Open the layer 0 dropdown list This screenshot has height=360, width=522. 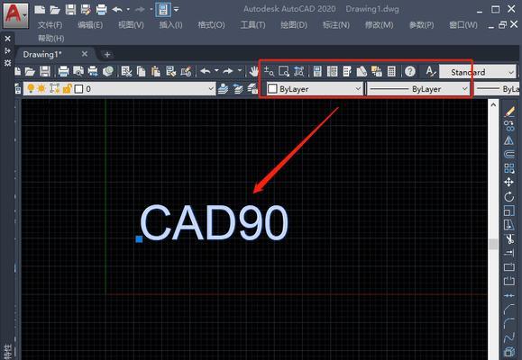[211, 89]
